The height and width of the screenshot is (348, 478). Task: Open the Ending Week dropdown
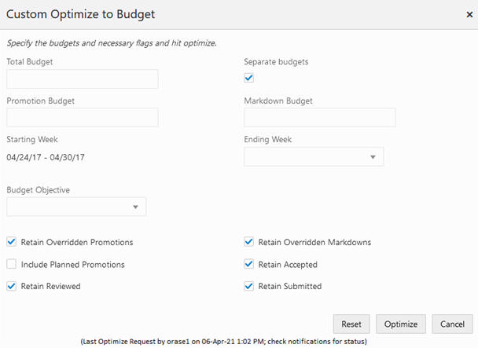[x=314, y=157]
